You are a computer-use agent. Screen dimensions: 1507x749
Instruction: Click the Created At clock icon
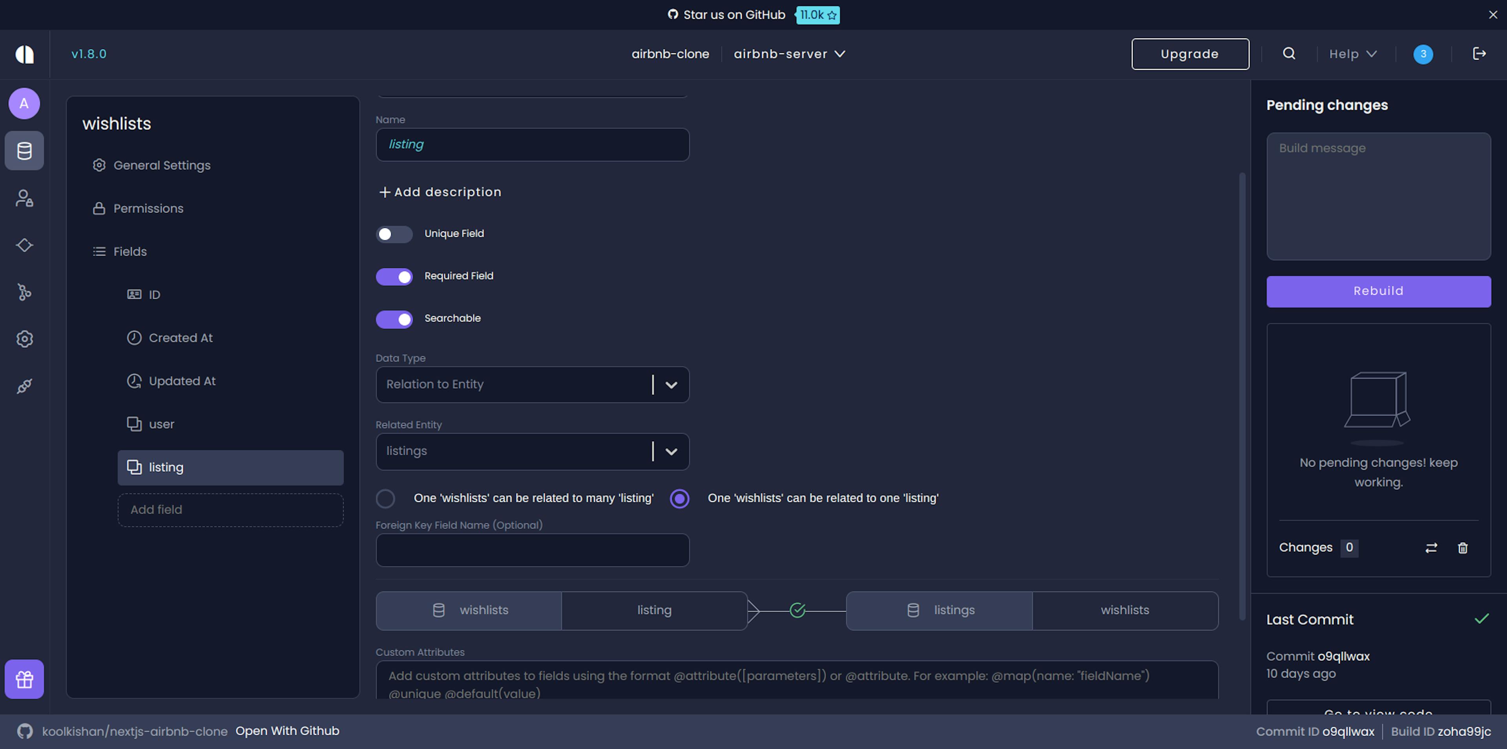coord(133,338)
